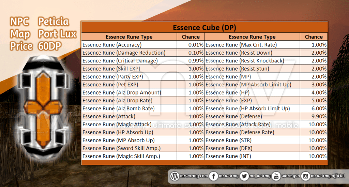
Task: Open the mrwormy.com website link
Action: (x=193, y=176)
